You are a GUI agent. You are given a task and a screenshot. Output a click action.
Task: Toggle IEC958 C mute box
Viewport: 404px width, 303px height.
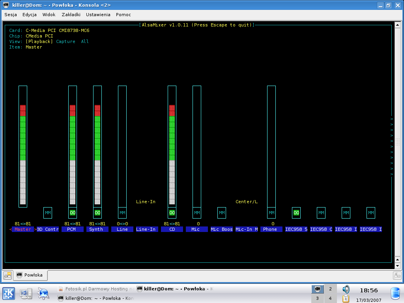click(321, 213)
